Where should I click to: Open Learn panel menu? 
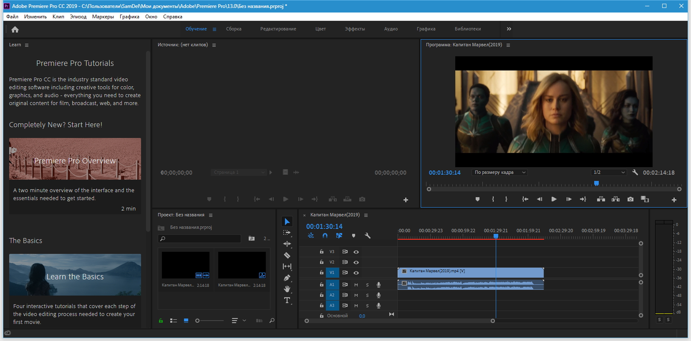click(27, 45)
